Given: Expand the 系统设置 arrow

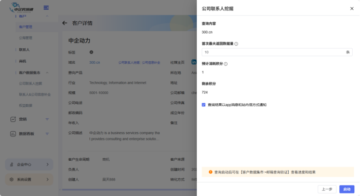Looking at the screenshot, I should tap(47, 179).
